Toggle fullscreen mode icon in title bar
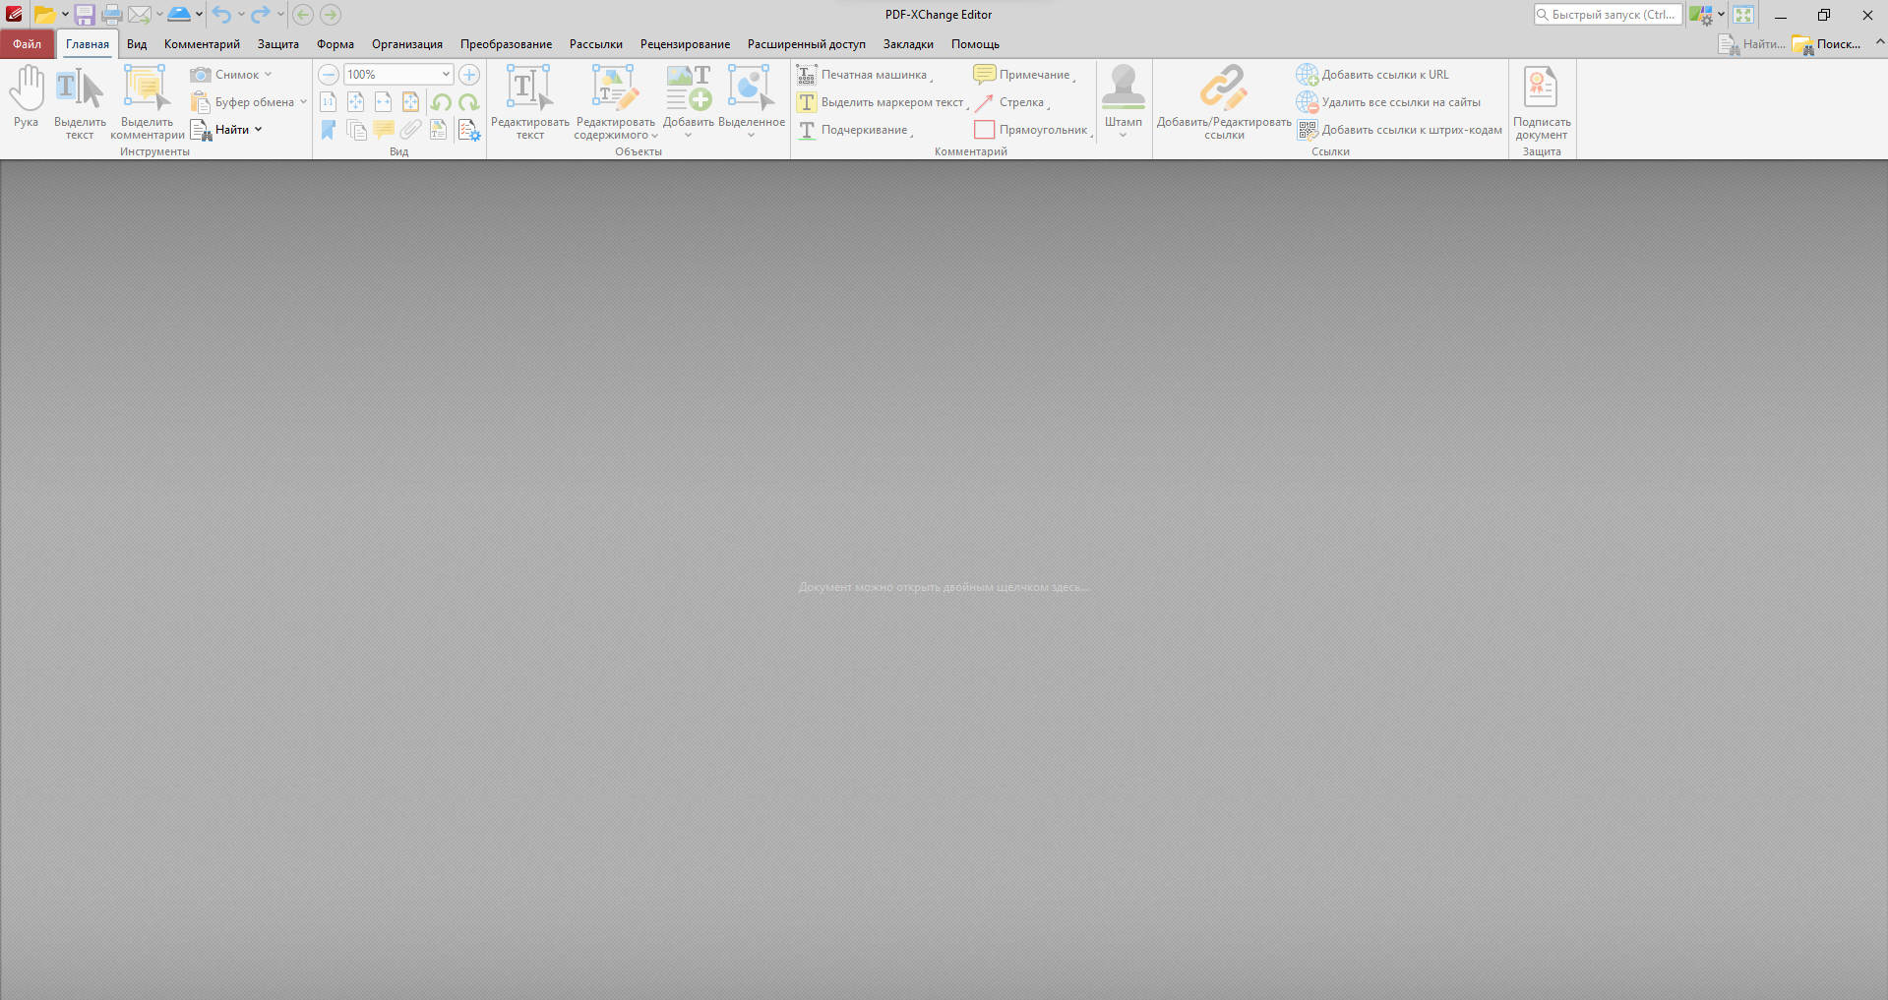The height and width of the screenshot is (1000, 1888). 1743,15
